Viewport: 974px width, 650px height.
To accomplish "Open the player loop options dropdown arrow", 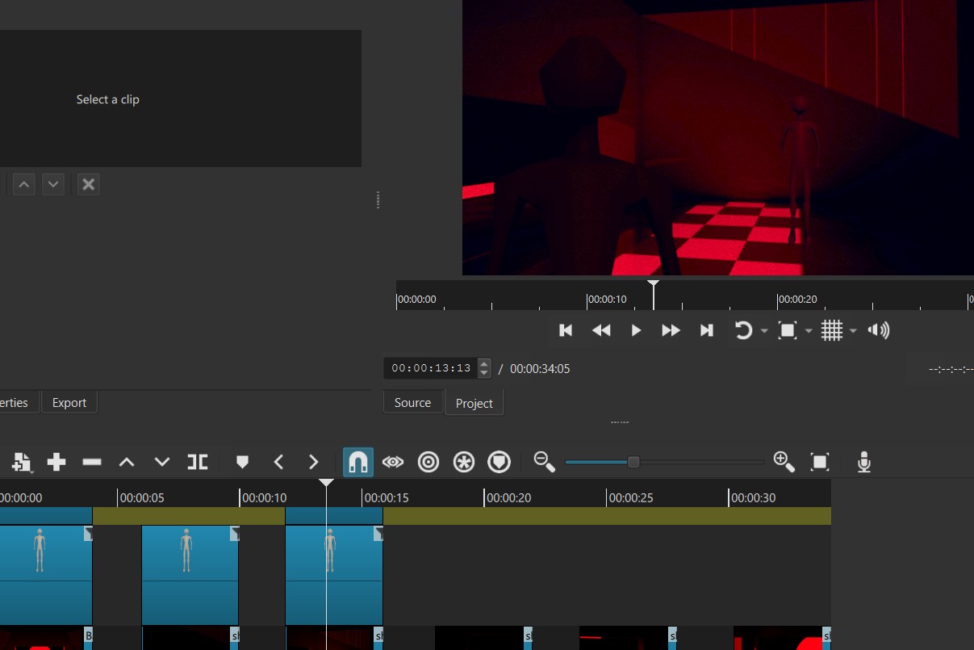I will 764,331.
